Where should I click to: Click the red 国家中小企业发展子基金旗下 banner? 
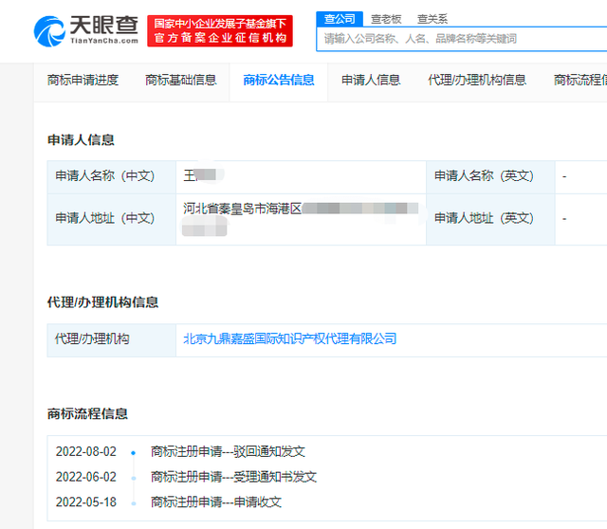tap(220, 31)
